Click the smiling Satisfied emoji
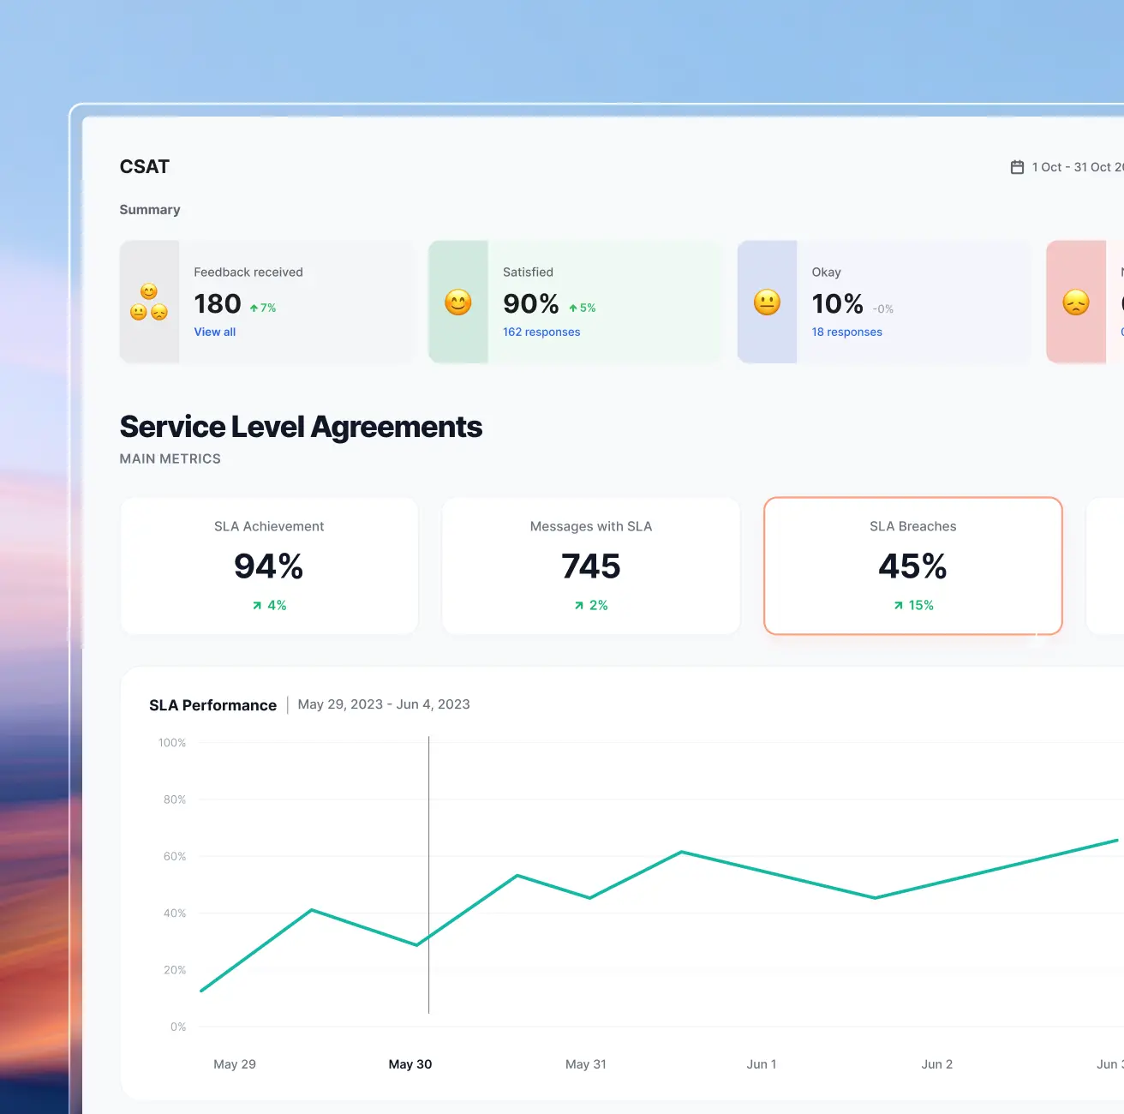Viewport: 1124px width, 1114px height. [x=458, y=302]
